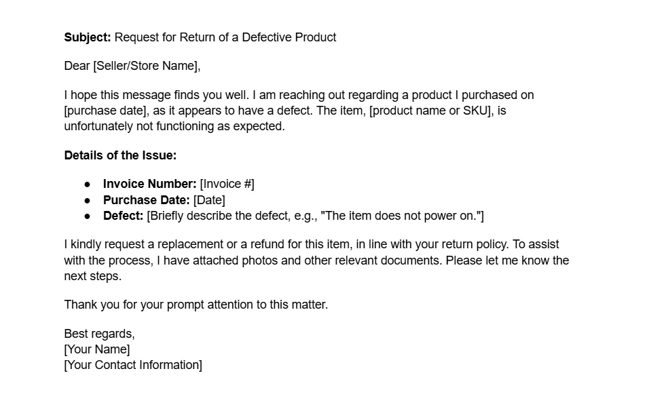Click the [Invoice #] placeholder

[x=227, y=184]
